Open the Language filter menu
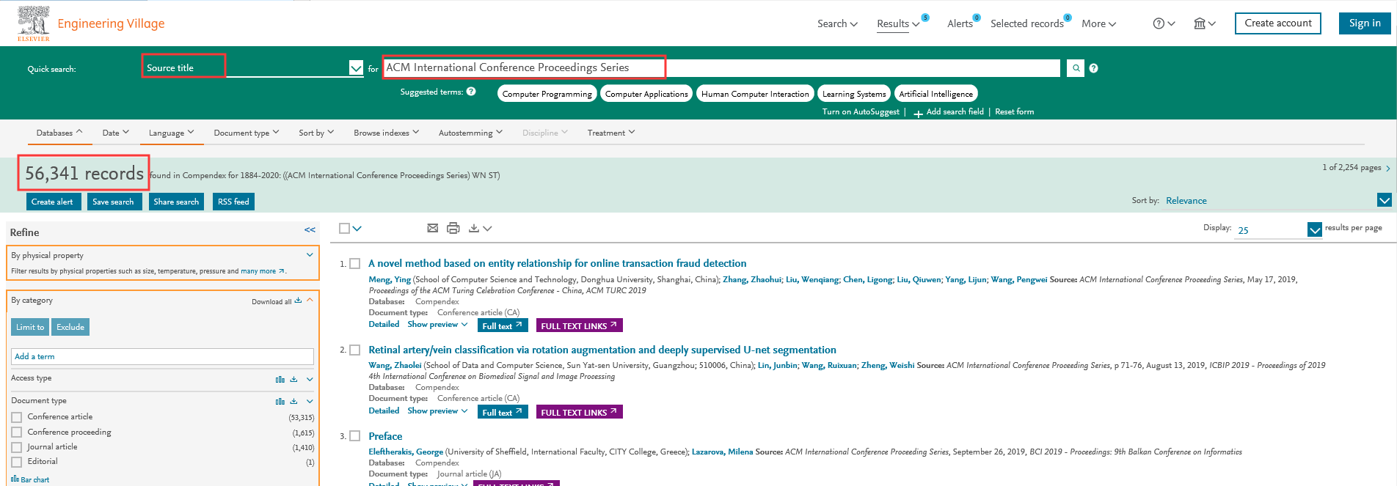This screenshot has height=486, width=1397. click(x=171, y=133)
